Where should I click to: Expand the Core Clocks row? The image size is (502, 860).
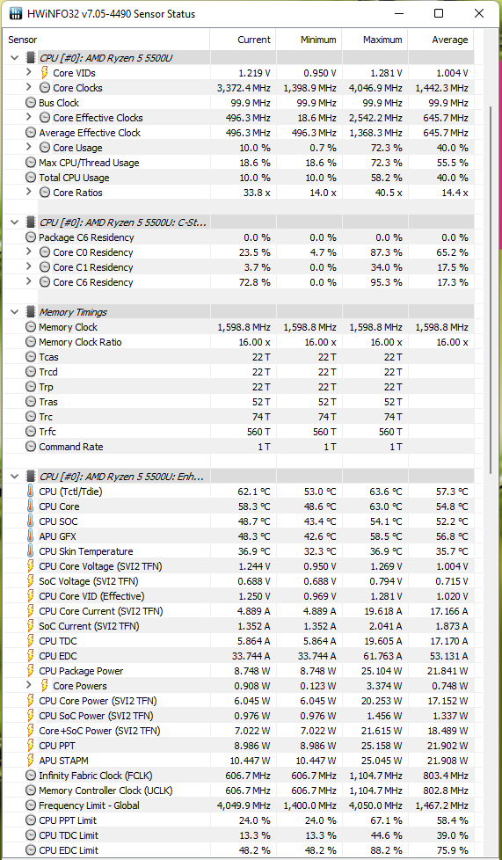coord(29,88)
